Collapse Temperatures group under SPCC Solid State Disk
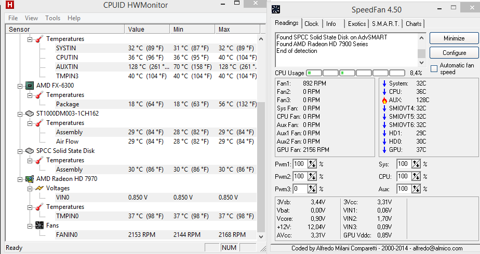The width and height of the screenshot is (480, 254). (x=30, y=161)
